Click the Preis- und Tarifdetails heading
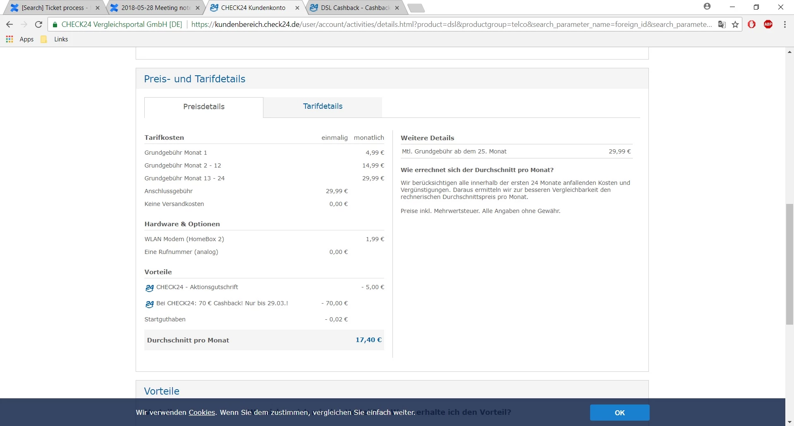Image resolution: width=794 pixels, height=426 pixels. [x=194, y=79]
